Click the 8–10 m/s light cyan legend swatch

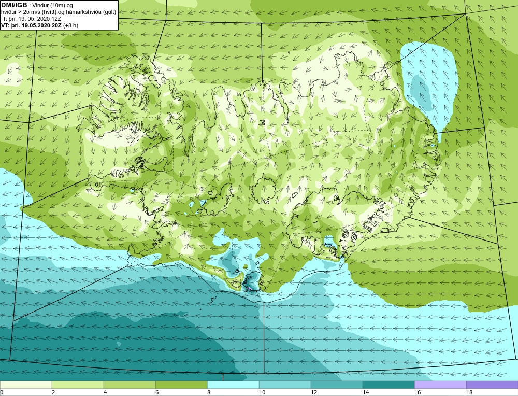click(x=233, y=385)
